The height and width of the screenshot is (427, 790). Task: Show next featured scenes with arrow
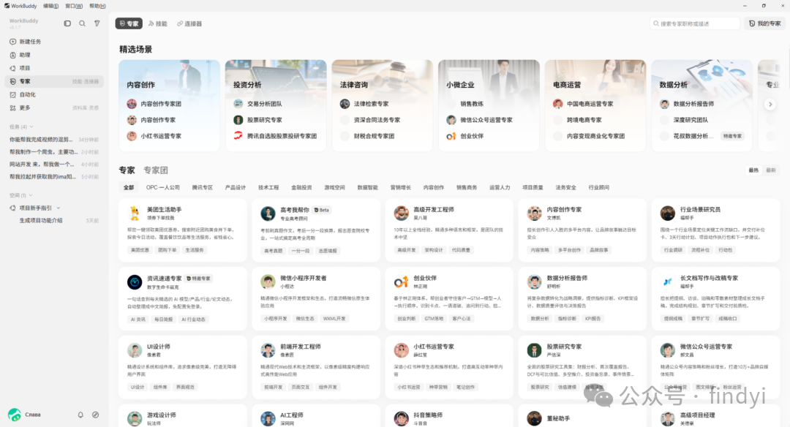(770, 105)
